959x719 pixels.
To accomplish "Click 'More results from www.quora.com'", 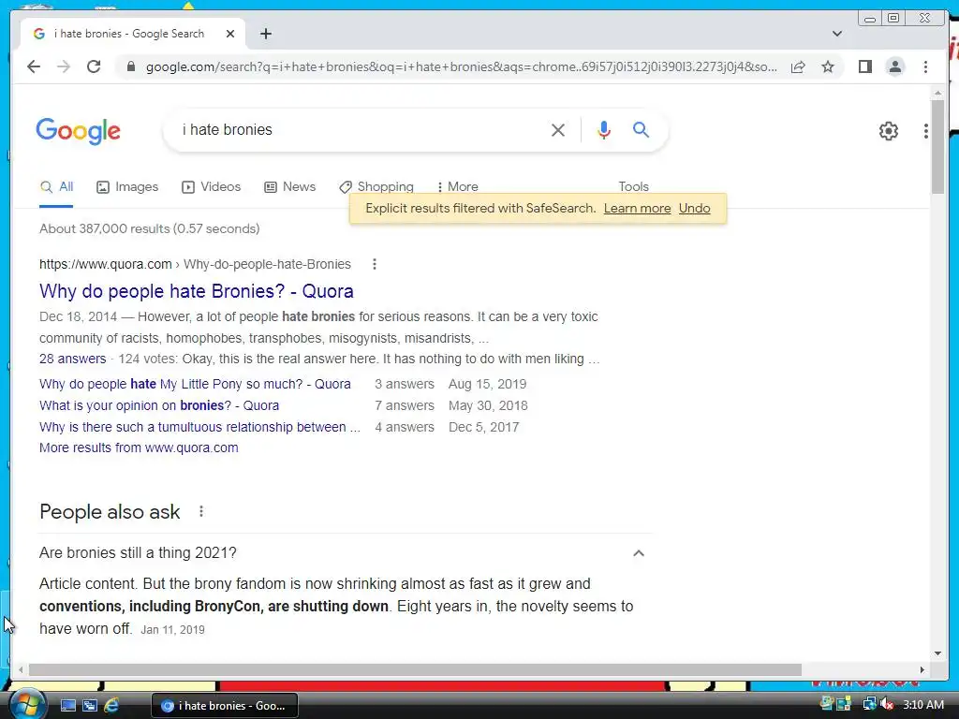I will 139,448.
